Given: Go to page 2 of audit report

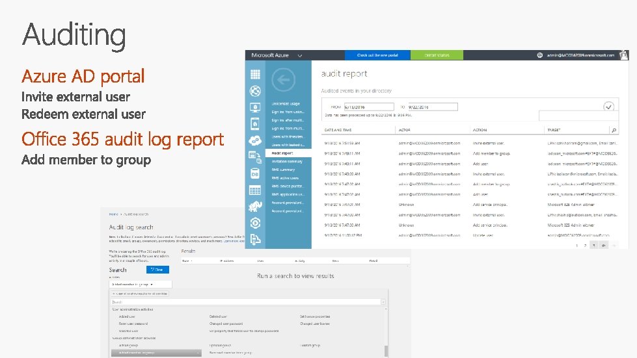Looking at the screenshot, I should pos(585,246).
